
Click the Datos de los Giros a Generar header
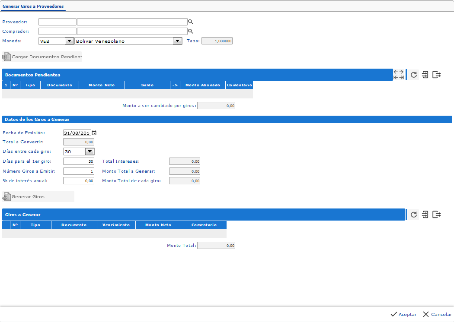(227, 120)
